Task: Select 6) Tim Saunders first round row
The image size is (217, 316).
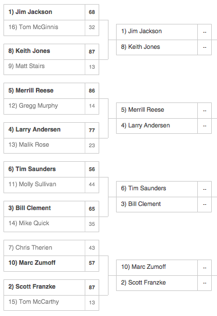Action: (x=51, y=169)
